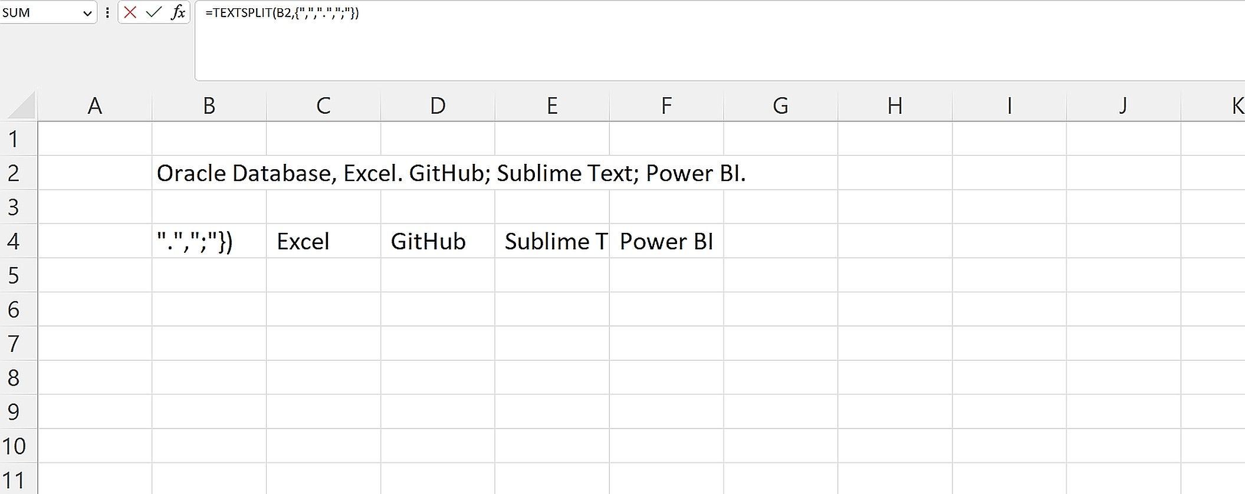The height and width of the screenshot is (494, 1245).
Task: Select column header F
Action: click(x=666, y=106)
